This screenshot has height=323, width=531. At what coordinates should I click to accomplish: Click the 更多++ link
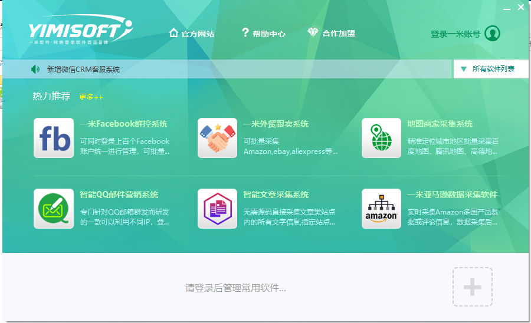click(x=91, y=97)
